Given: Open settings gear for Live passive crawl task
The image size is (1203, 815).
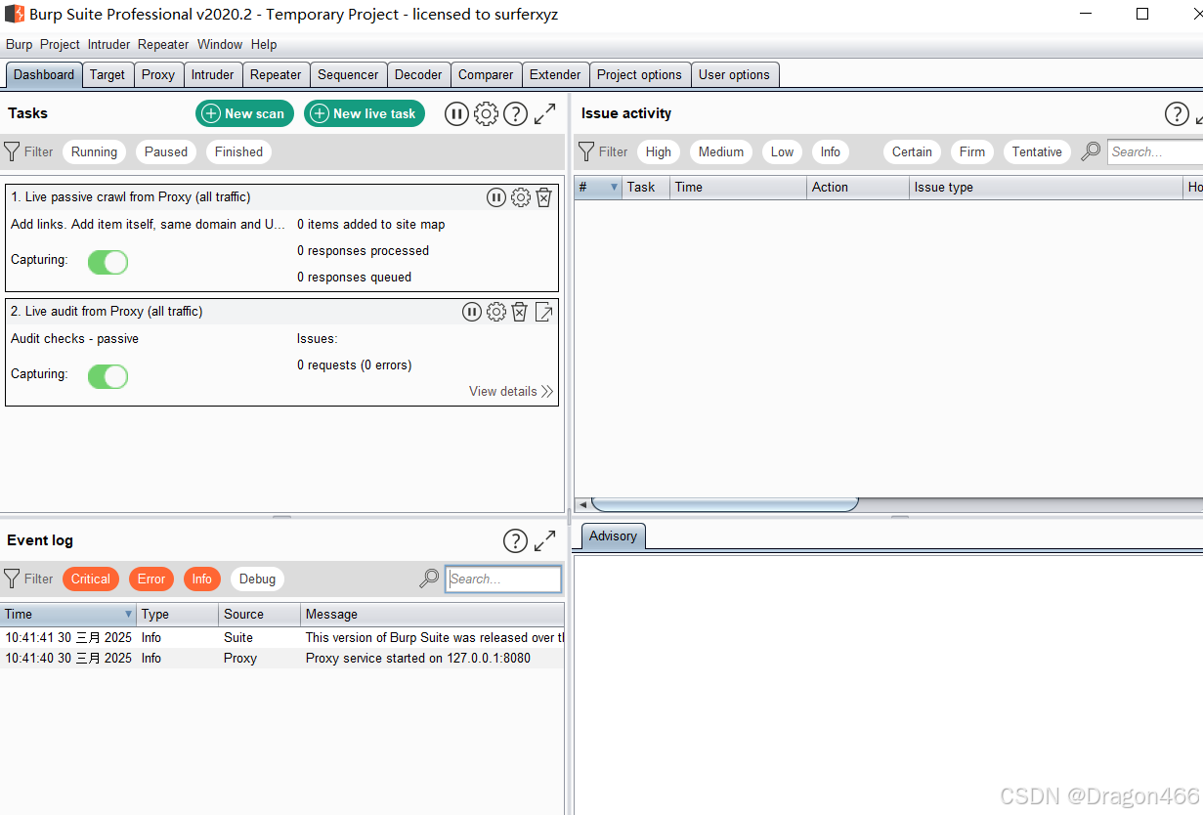Looking at the screenshot, I should click(x=521, y=197).
